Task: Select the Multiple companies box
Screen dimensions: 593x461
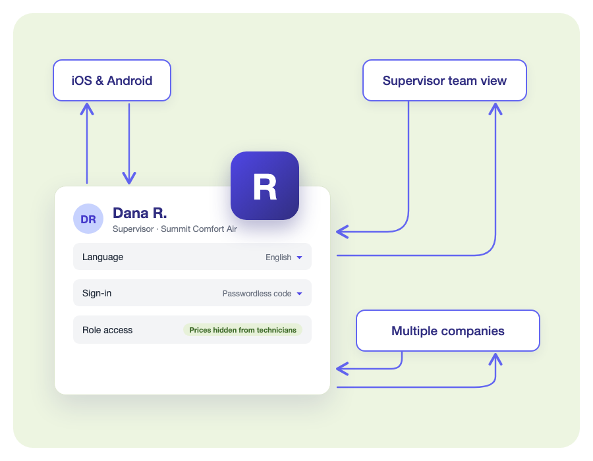Action: point(448,331)
